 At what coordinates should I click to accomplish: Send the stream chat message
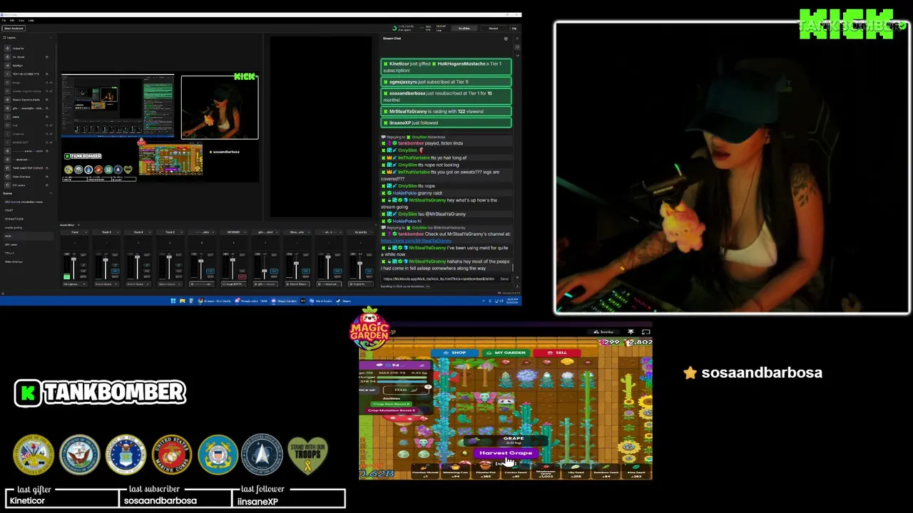pos(504,279)
